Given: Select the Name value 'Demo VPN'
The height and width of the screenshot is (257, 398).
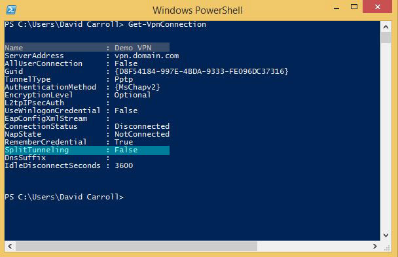Looking at the screenshot, I should (133, 48).
